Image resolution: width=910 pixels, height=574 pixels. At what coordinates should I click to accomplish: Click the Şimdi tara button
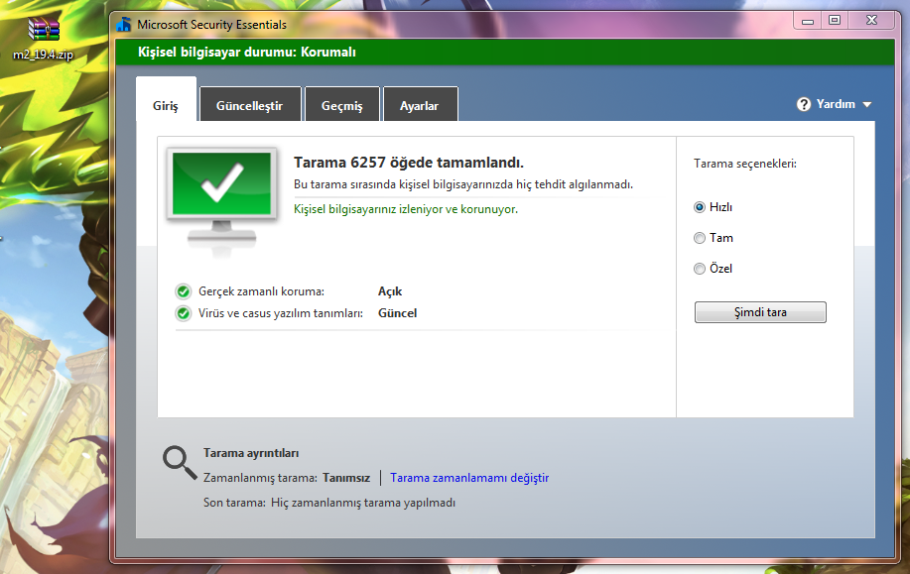[x=760, y=312]
